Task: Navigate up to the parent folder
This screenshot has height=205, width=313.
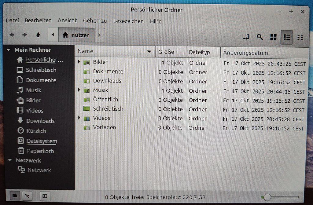Action: pyautogui.click(x=38, y=35)
